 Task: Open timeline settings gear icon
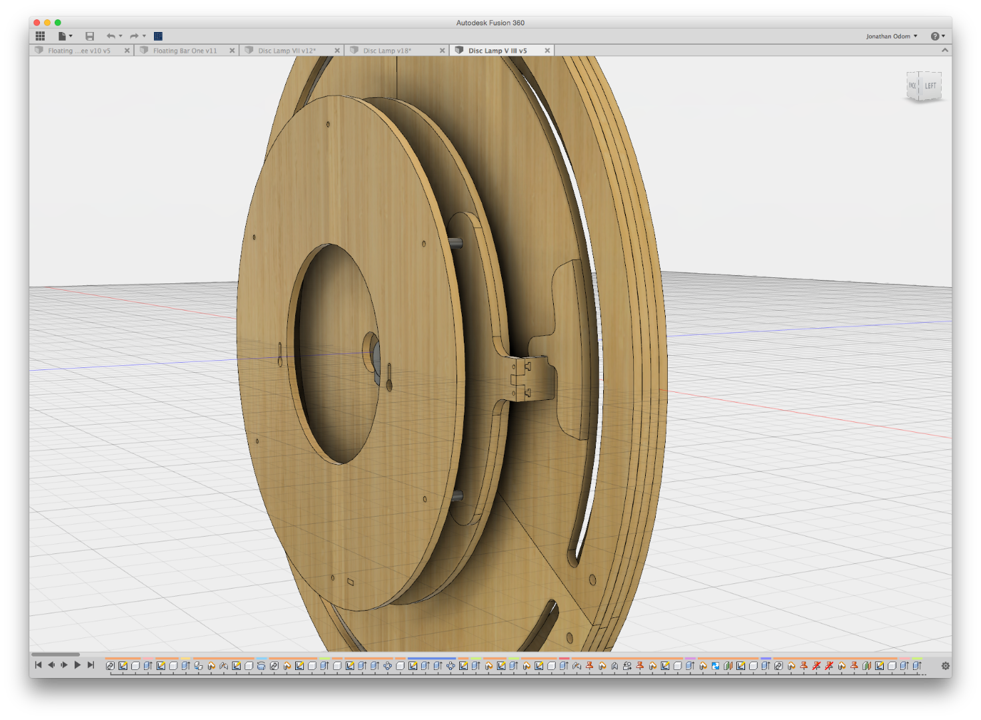(x=945, y=665)
